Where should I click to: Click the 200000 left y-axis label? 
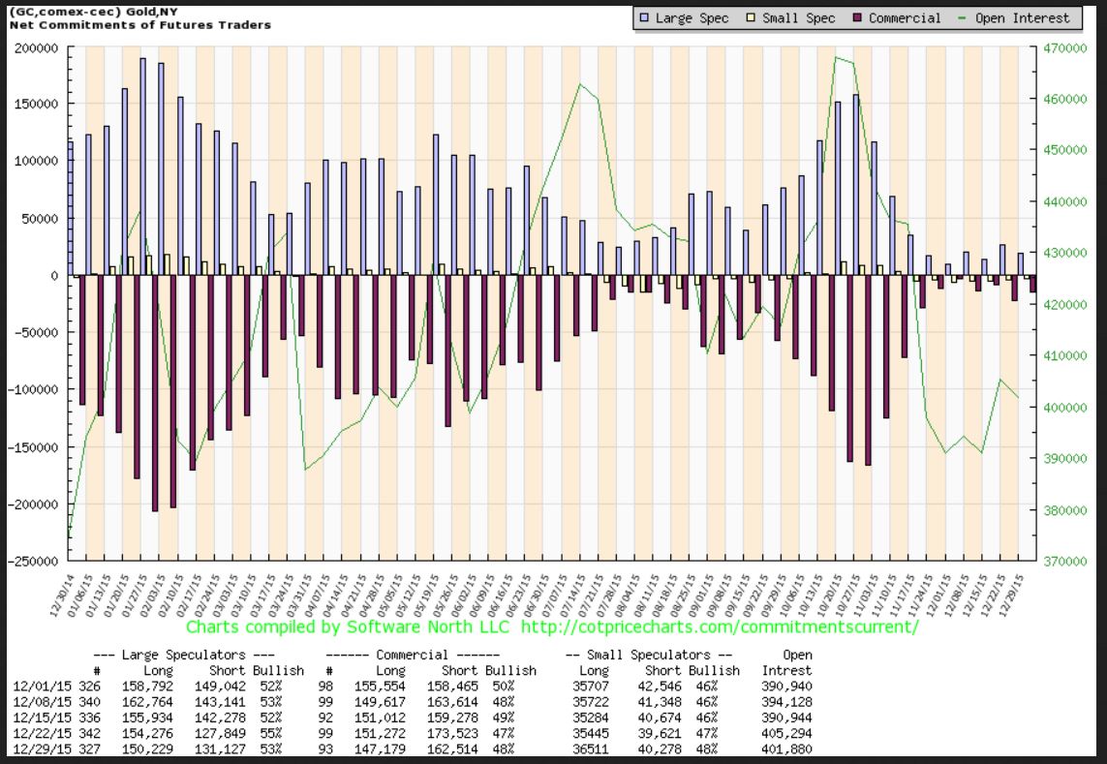(37, 46)
